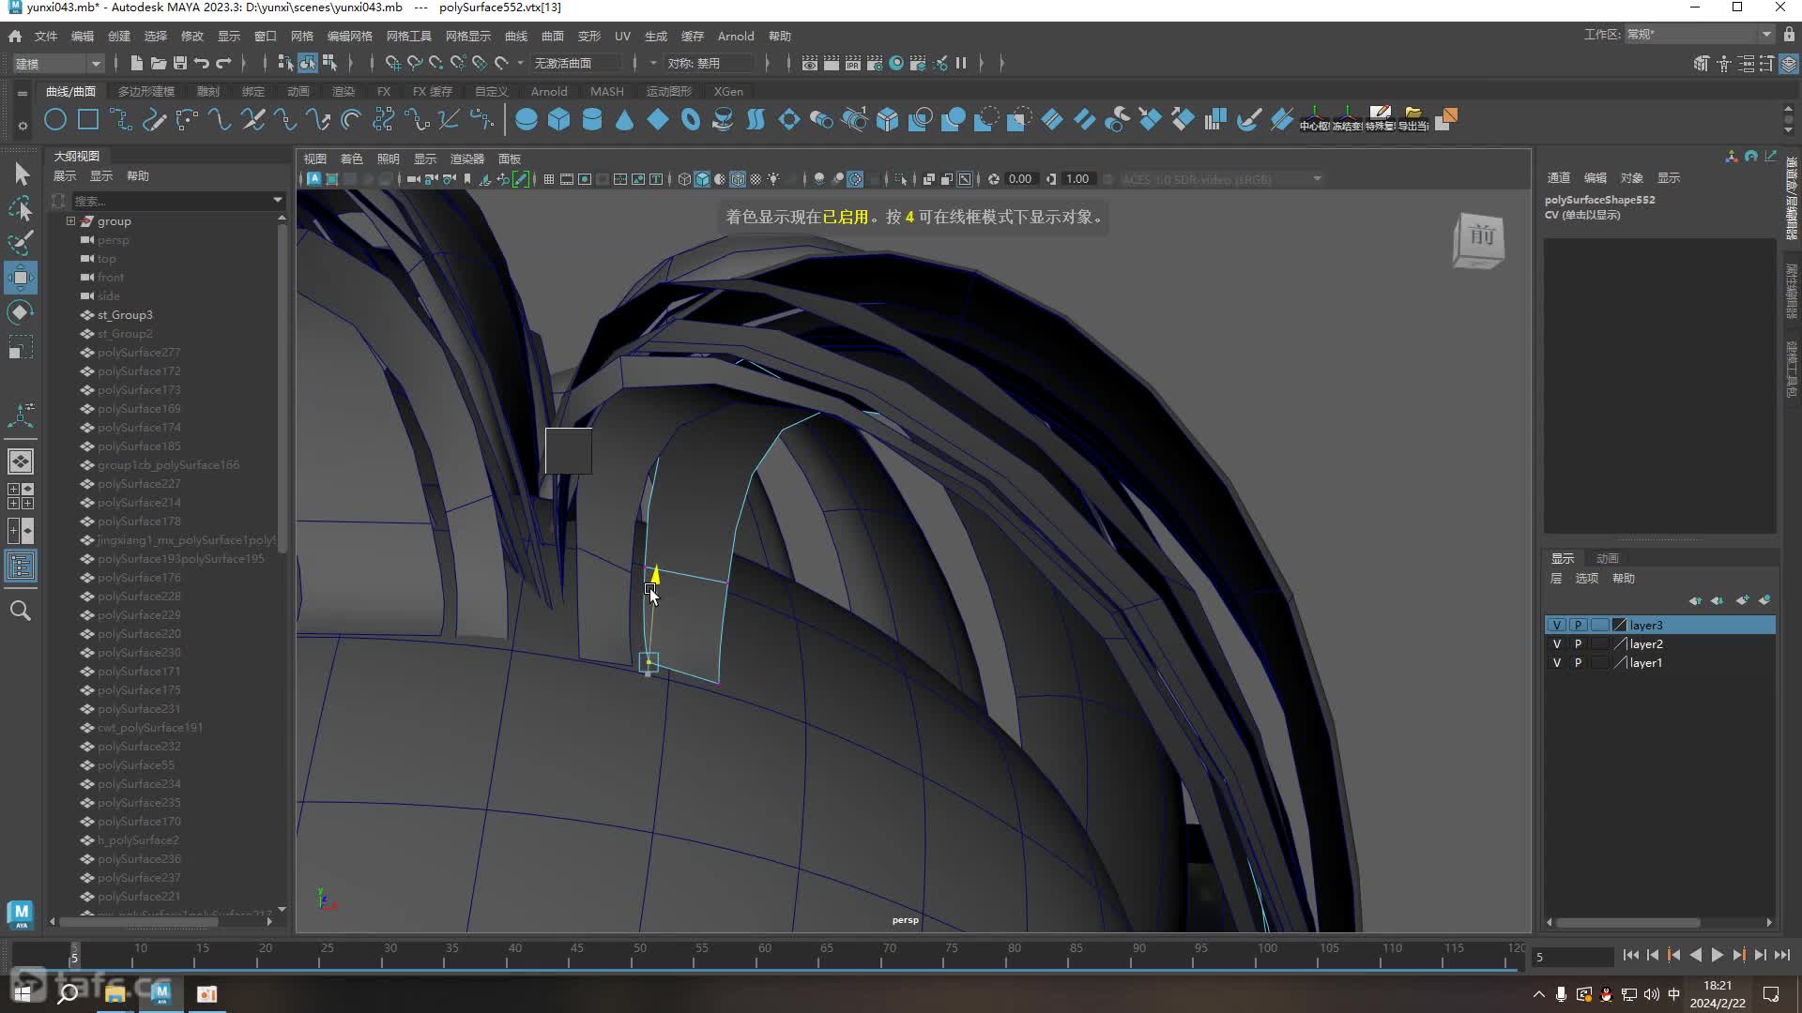Select the NURBS circle shelf icon

tap(55, 119)
